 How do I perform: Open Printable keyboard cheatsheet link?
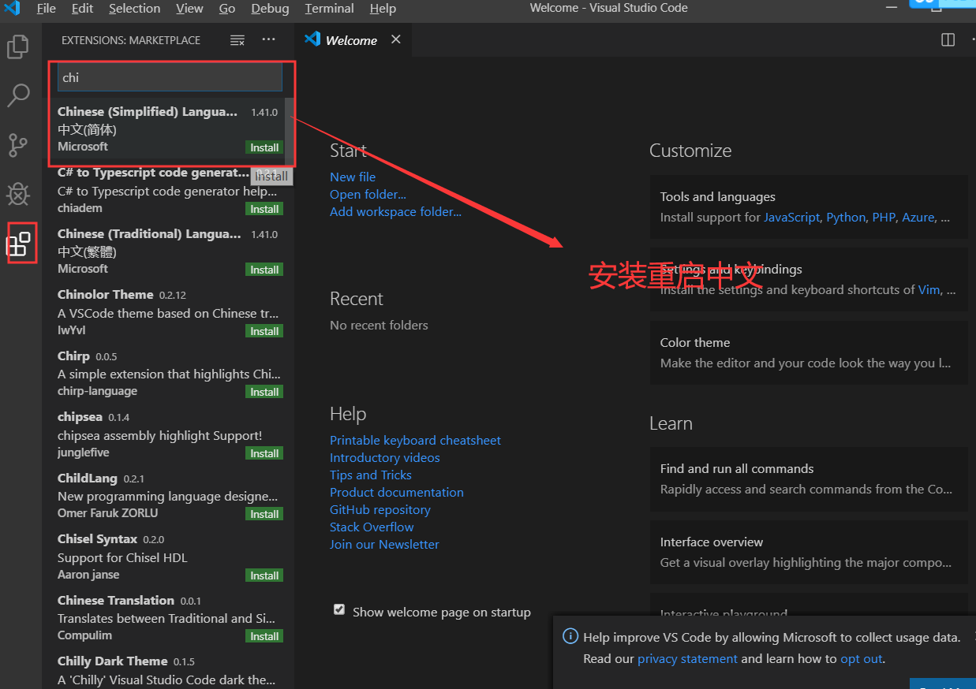pos(415,441)
